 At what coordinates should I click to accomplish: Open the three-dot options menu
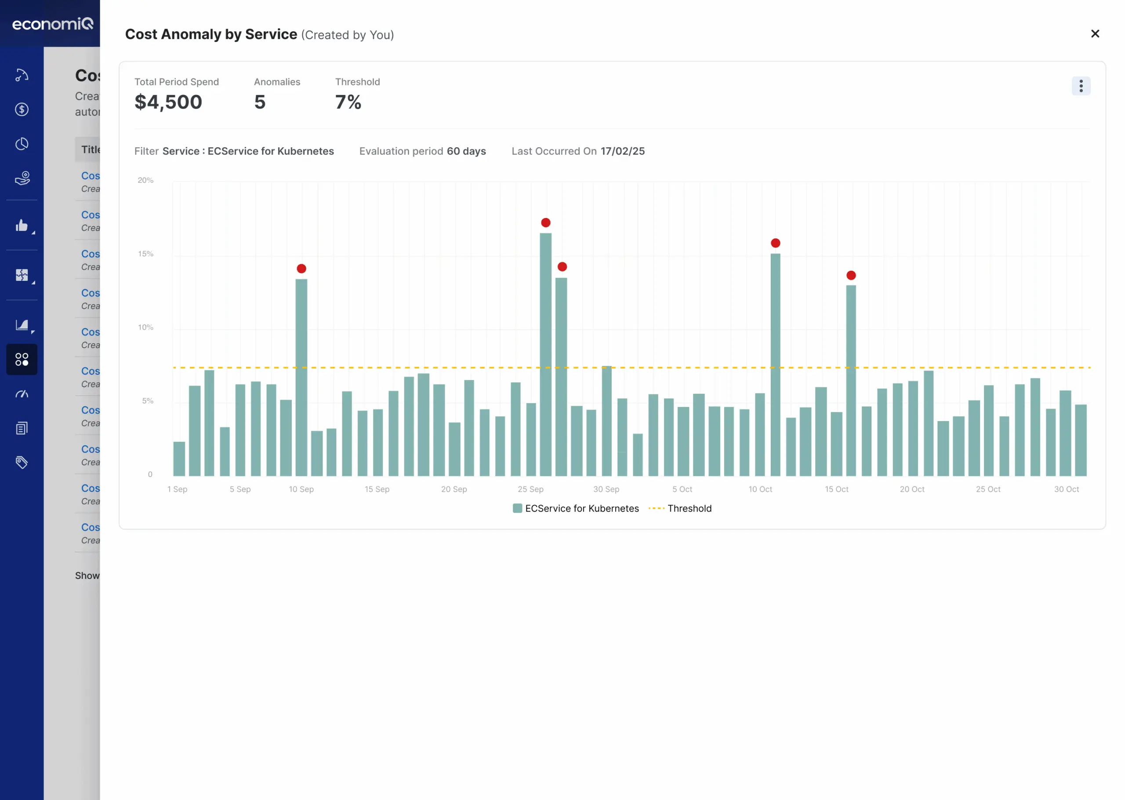pos(1081,86)
